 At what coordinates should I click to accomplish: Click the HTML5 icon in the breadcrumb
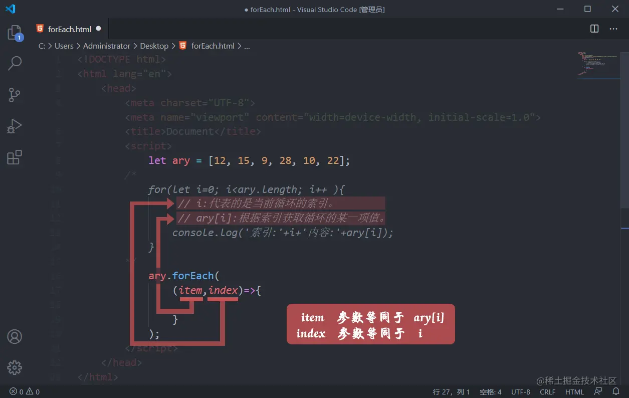point(183,46)
